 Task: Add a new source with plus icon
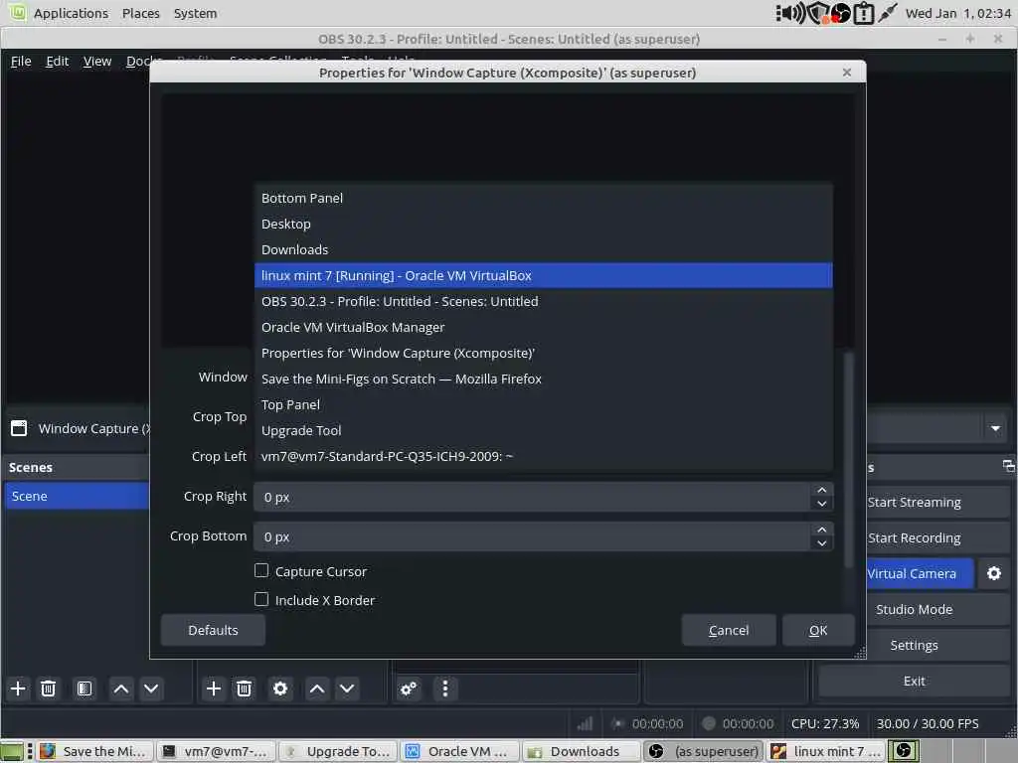pyautogui.click(x=214, y=688)
